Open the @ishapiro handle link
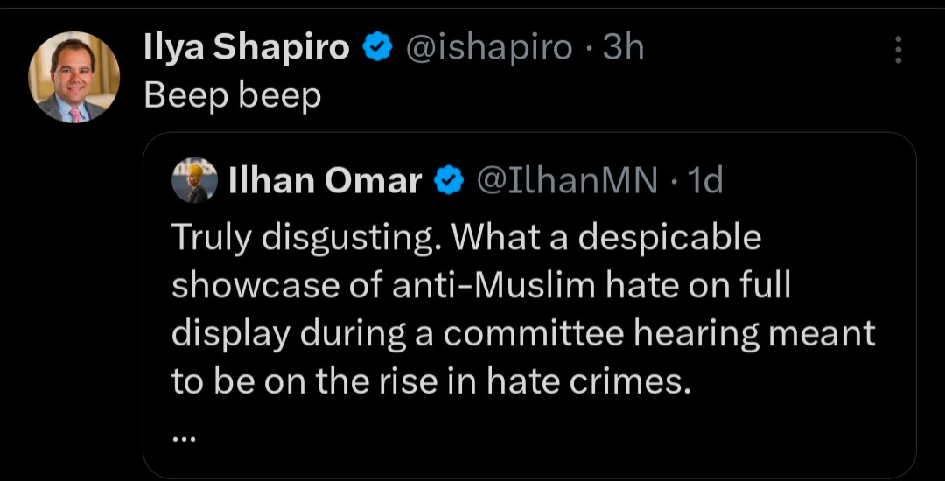The width and height of the screenshot is (945, 481). point(488,48)
